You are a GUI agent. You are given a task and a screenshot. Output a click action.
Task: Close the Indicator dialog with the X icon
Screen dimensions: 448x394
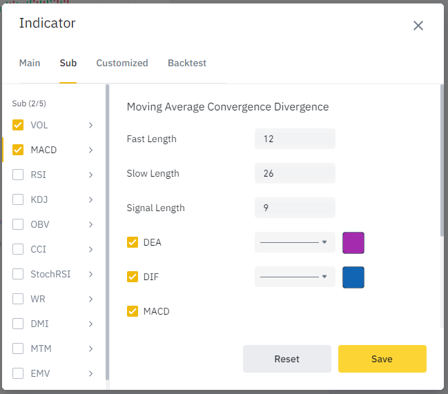click(x=418, y=26)
